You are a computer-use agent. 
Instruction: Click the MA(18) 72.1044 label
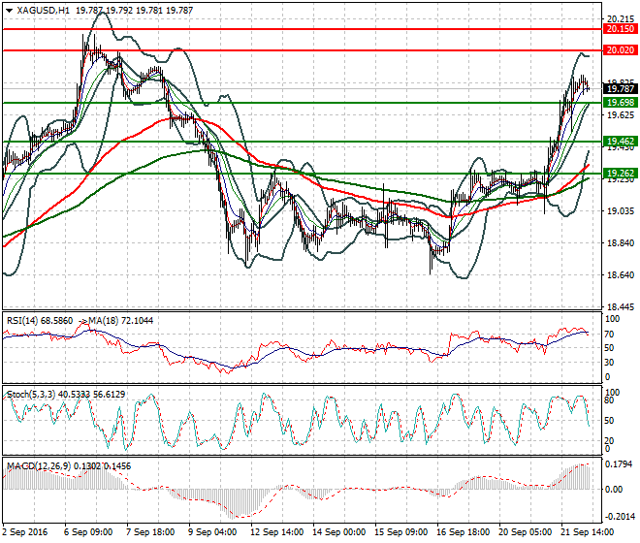[x=120, y=321]
